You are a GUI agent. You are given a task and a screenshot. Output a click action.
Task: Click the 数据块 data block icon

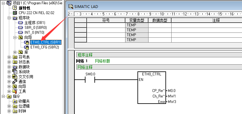tap(15, 67)
